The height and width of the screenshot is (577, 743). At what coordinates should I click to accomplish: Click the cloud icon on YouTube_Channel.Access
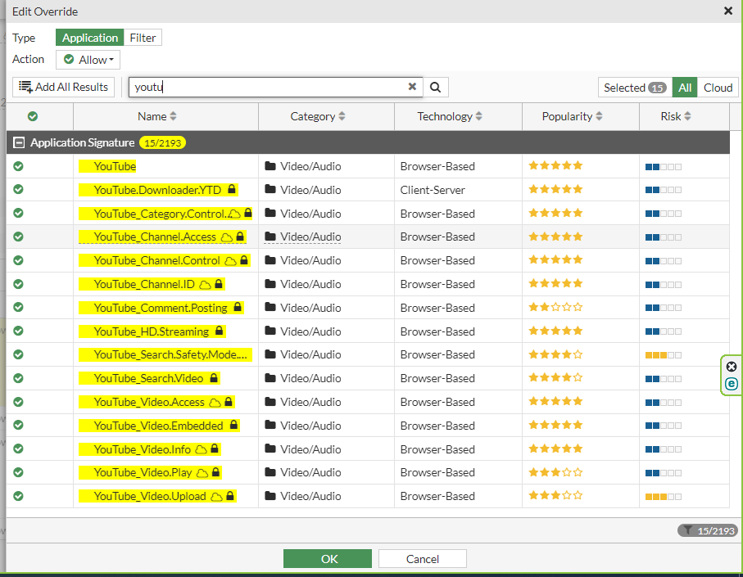pos(227,237)
